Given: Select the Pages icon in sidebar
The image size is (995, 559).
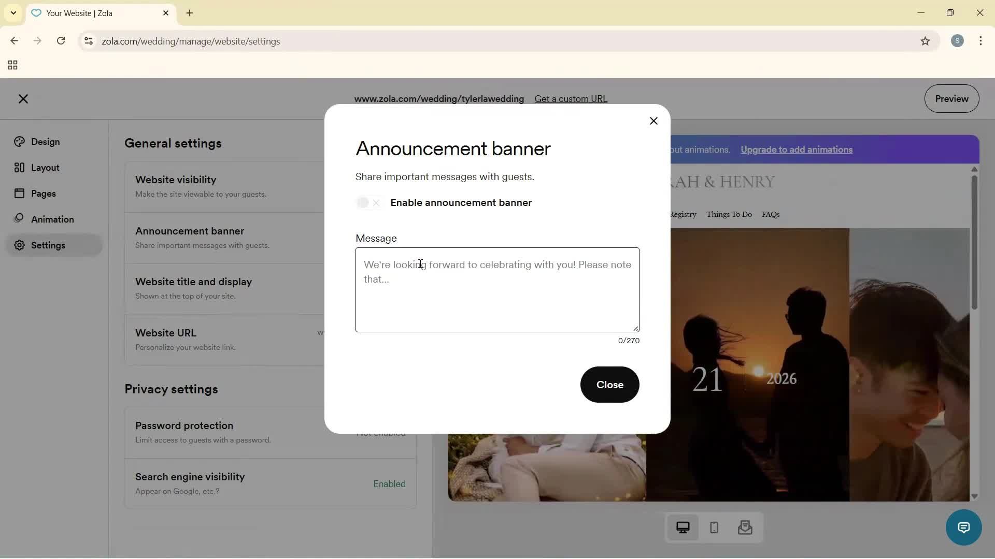Looking at the screenshot, I should point(19,193).
